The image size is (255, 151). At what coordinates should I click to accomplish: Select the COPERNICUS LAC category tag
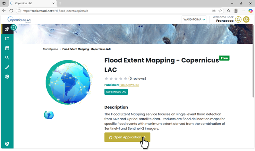point(116,92)
